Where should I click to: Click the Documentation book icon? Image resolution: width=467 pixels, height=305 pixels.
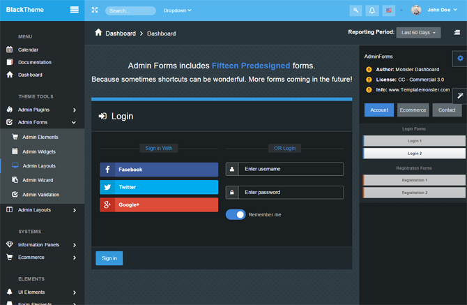tap(10, 62)
